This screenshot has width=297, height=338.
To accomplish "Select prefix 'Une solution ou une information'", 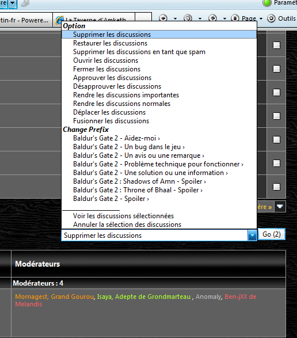I will (159, 173).
